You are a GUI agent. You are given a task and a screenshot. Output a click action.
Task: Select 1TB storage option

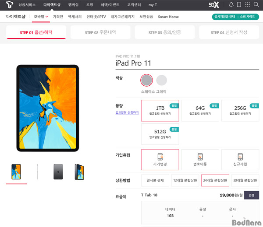click(160, 111)
